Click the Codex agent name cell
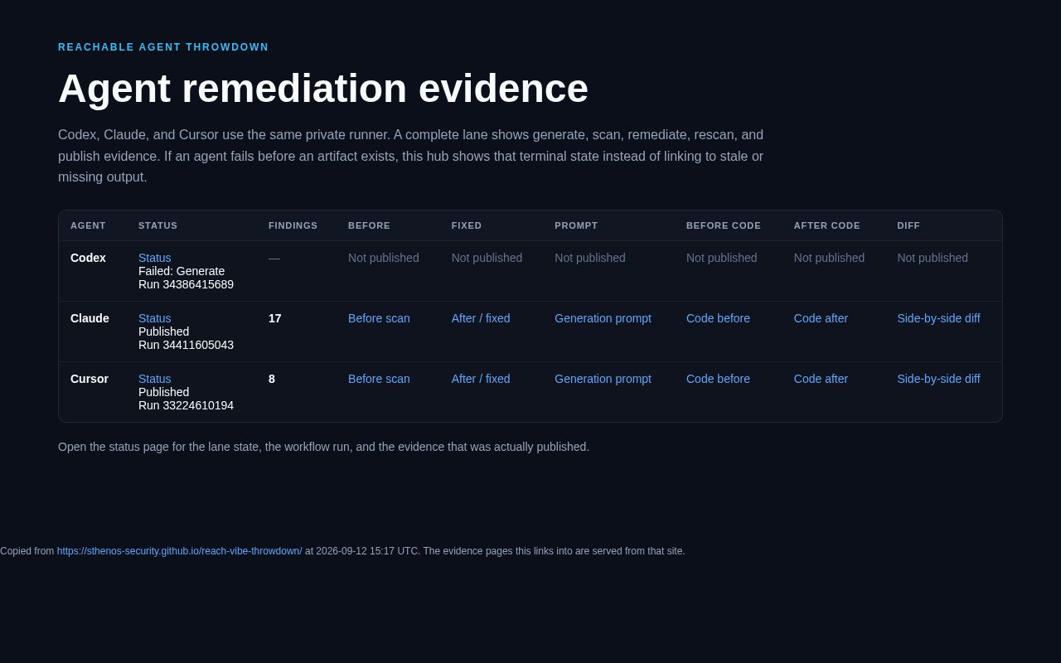The width and height of the screenshot is (1061, 663). pyautogui.click(x=88, y=258)
